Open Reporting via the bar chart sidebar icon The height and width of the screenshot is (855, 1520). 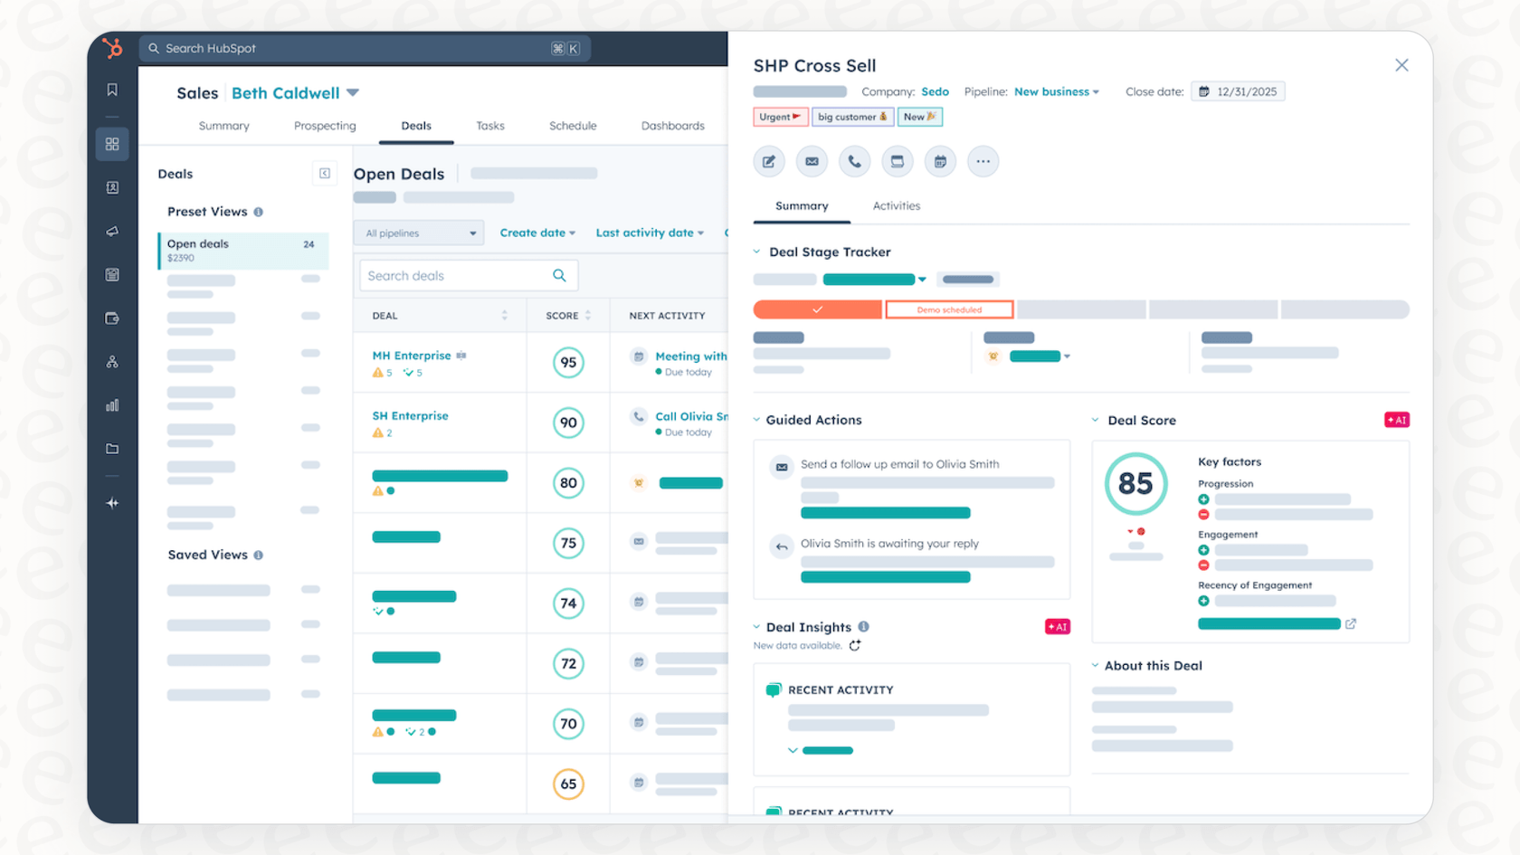[112, 404]
